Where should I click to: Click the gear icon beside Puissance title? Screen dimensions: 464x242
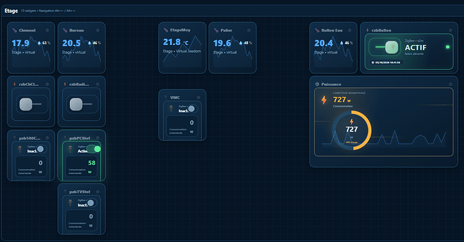pos(317,84)
